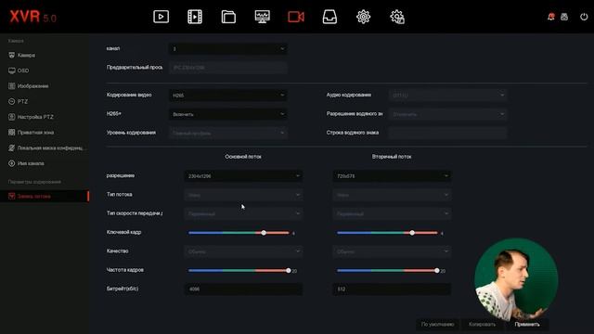Click the Применить button
This screenshot has height=334, width=594.
[x=527, y=324]
